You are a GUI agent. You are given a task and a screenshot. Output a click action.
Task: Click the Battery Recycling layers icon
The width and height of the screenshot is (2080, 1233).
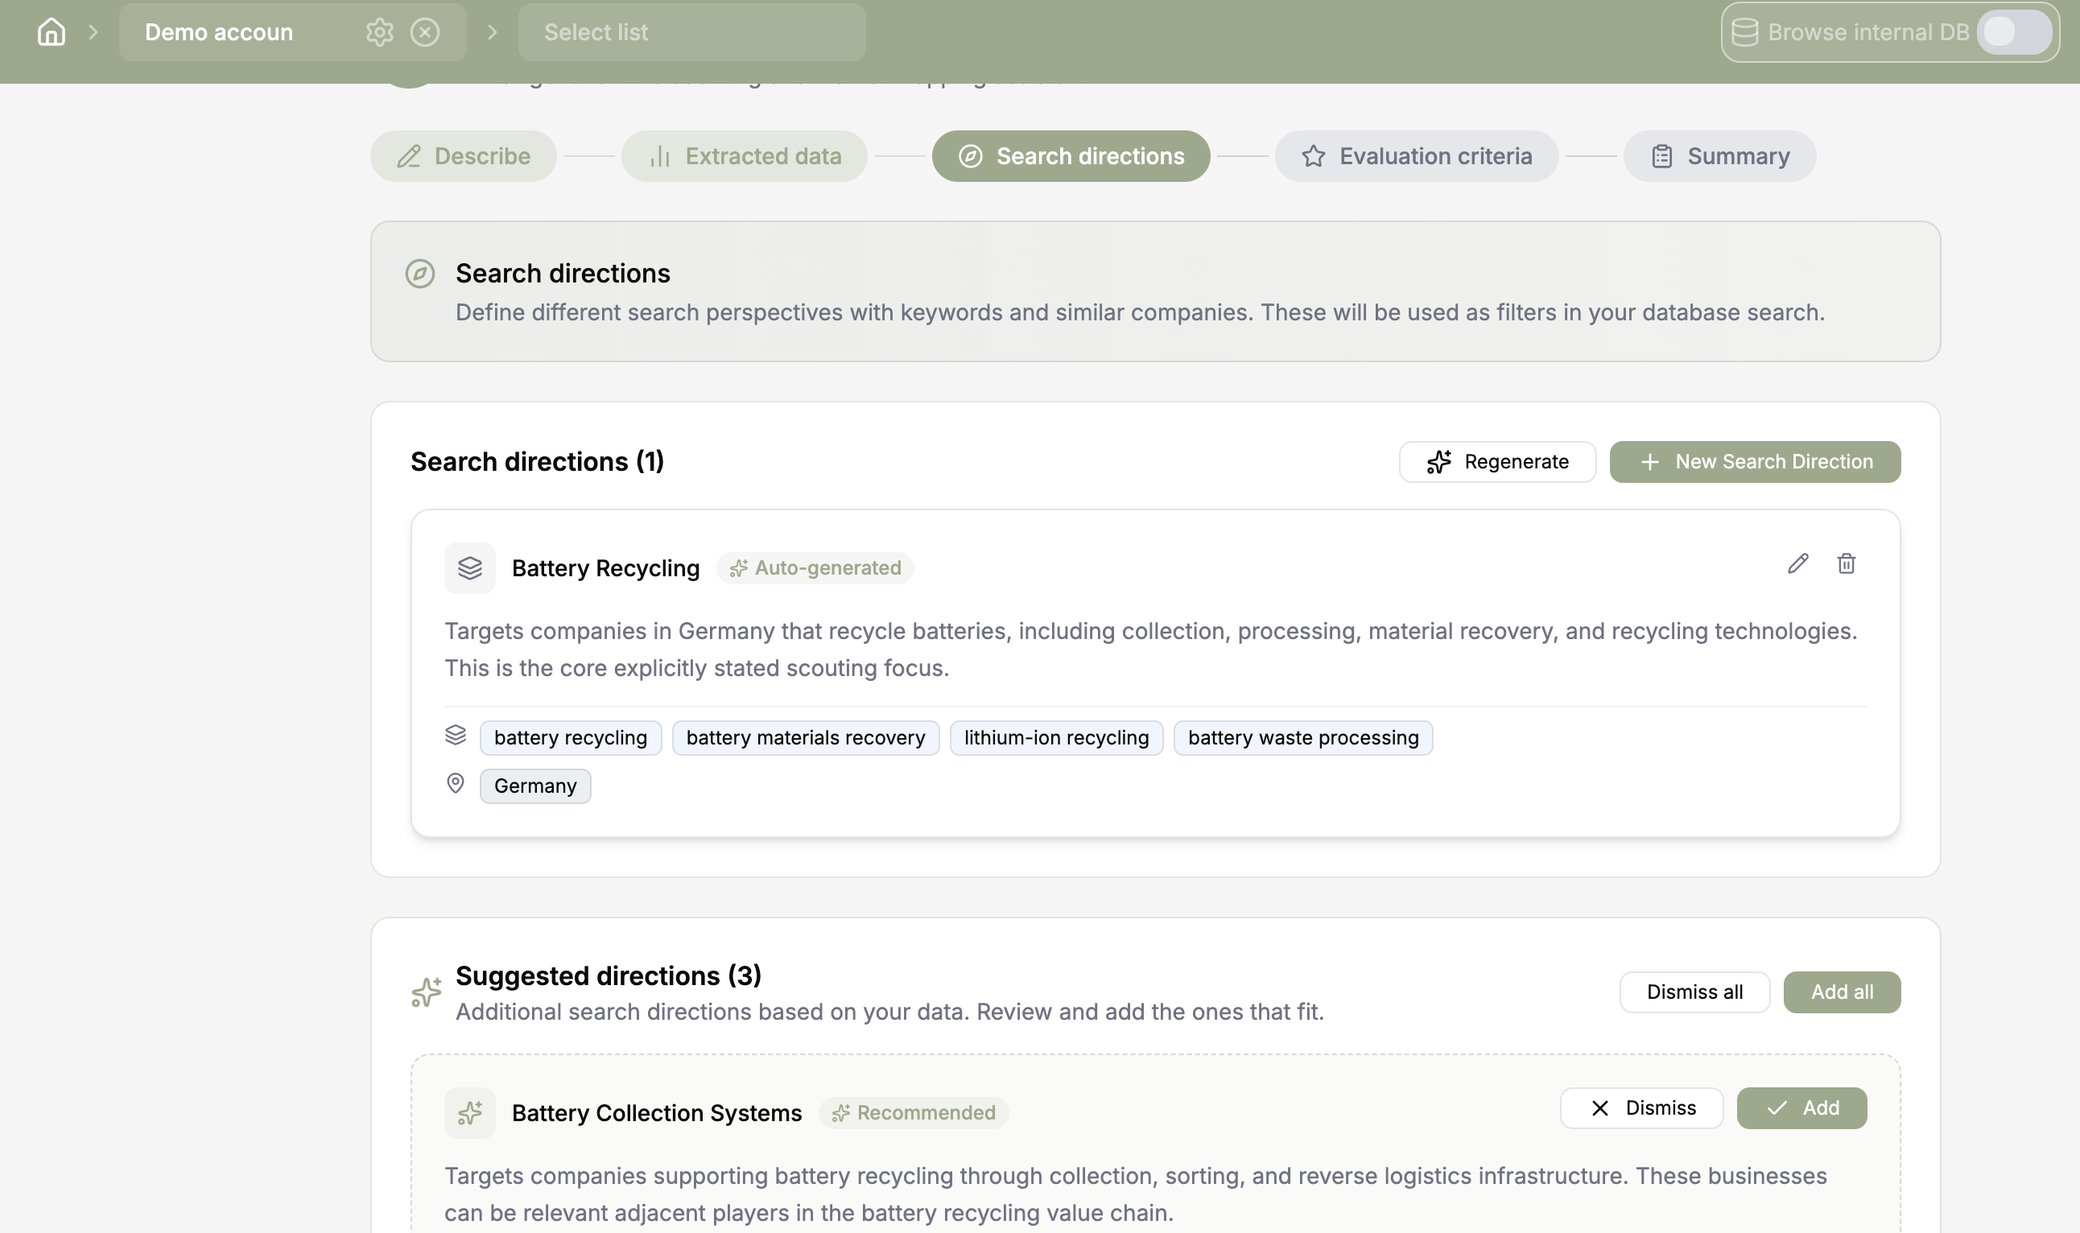point(469,568)
